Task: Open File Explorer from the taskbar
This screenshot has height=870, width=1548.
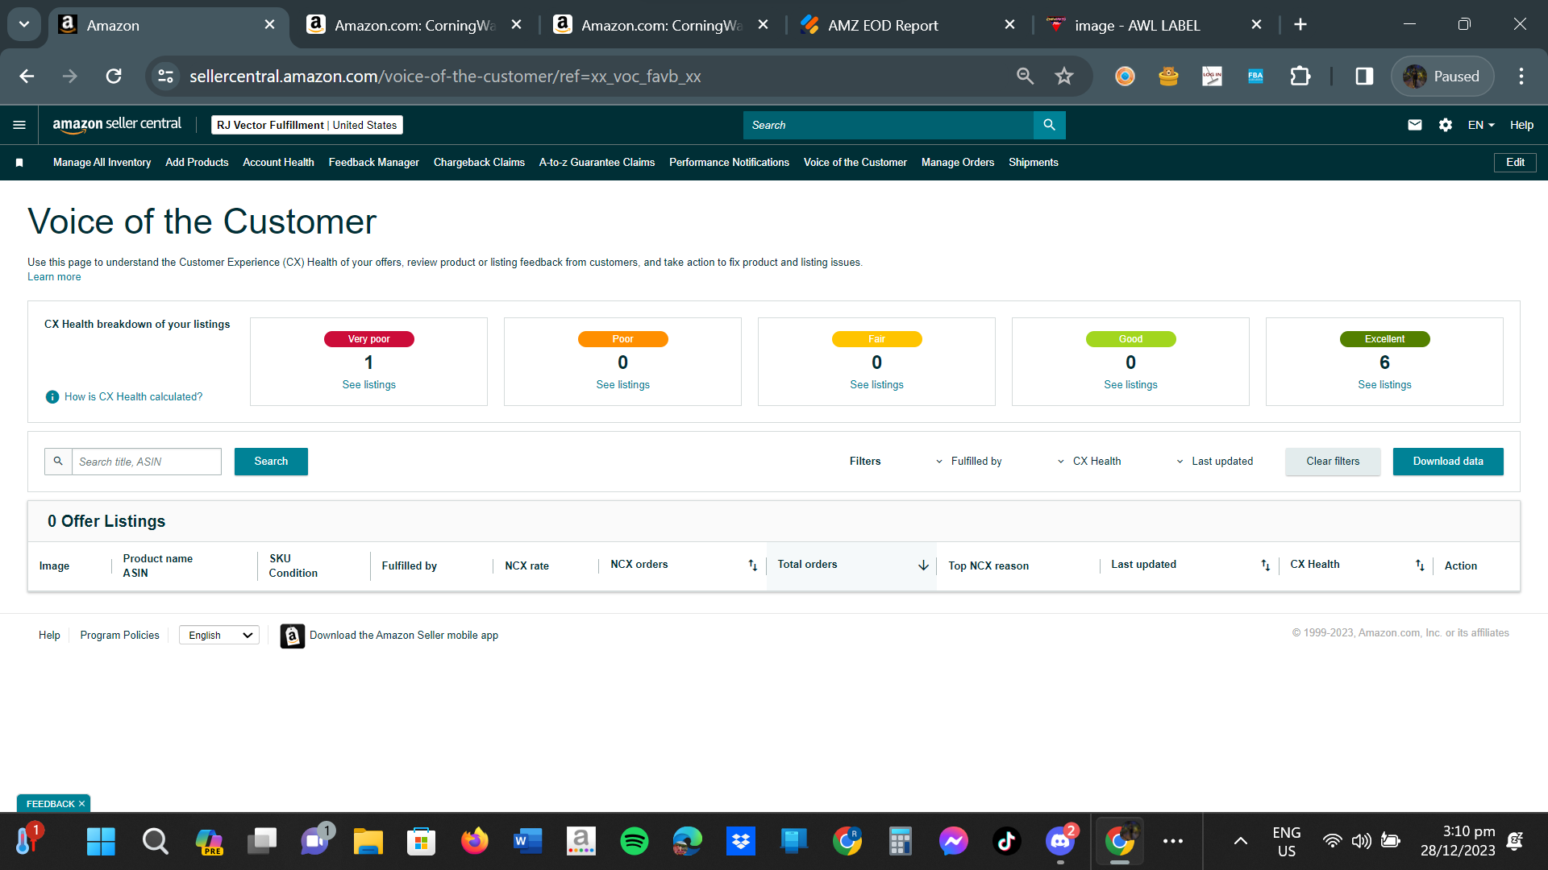Action: pos(368,842)
